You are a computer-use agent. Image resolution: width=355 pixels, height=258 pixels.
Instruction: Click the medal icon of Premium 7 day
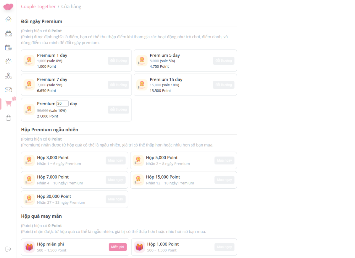click(29, 85)
